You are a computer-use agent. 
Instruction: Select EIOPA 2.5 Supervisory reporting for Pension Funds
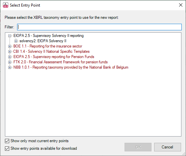[x=54, y=57]
